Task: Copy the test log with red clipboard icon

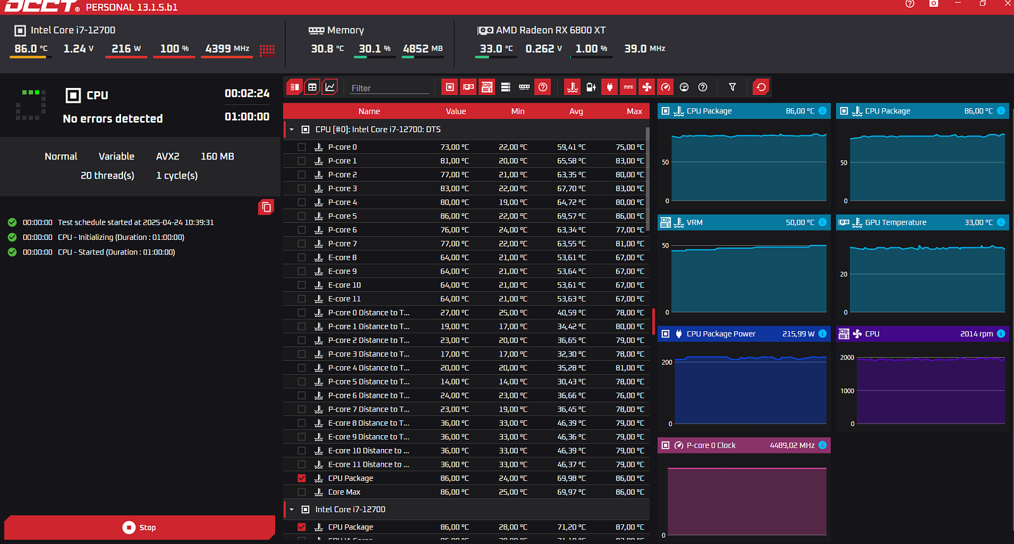Action: coord(266,207)
